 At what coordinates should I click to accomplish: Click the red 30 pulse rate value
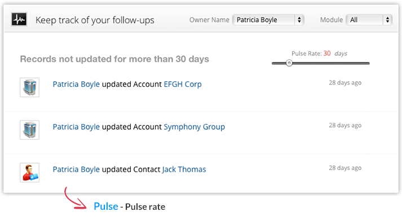tap(327, 54)
